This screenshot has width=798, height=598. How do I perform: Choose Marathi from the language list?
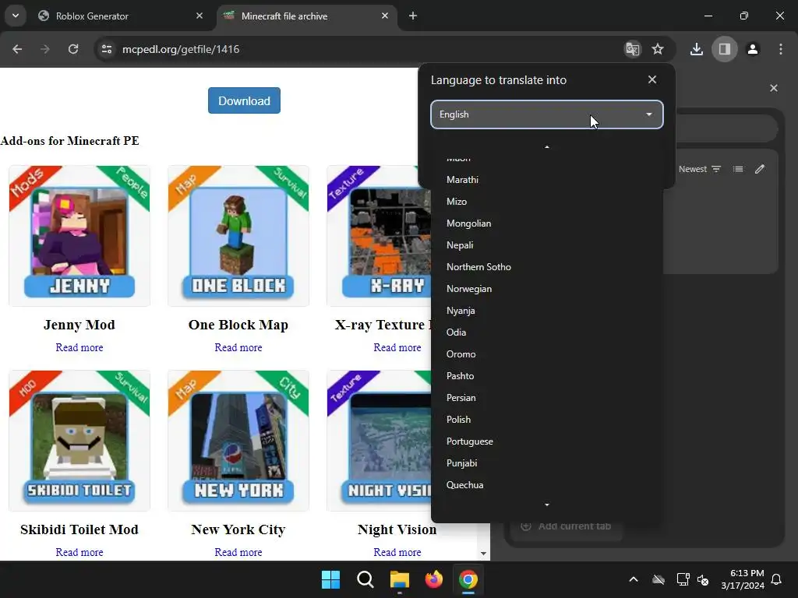click(x=546, y=180)
